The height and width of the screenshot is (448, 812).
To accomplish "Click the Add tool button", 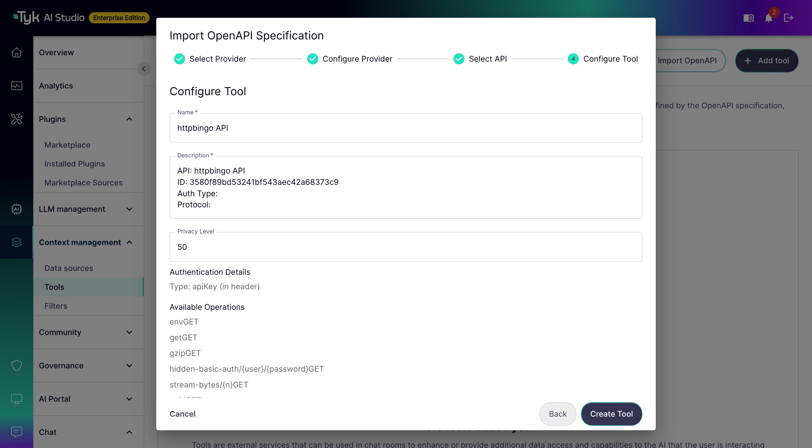I will point(766,61).
